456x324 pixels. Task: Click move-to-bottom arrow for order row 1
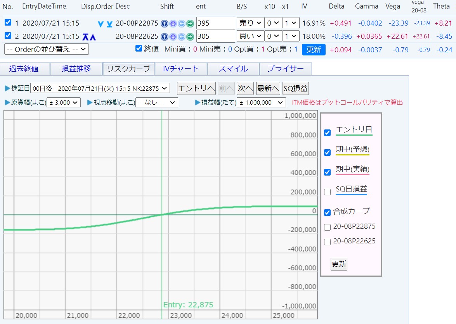[x=109, y=24]
